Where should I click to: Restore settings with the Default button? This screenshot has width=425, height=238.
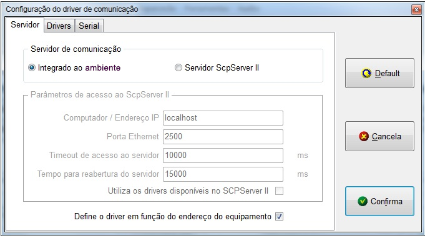379,73
